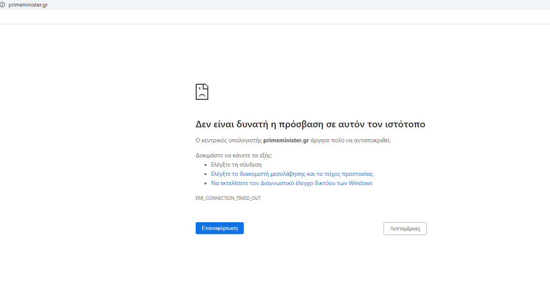Screen dimensions: 550x292
Task: Click the bullet before Ελέγξτε τη σύνδεση
Action: [207, 165]
